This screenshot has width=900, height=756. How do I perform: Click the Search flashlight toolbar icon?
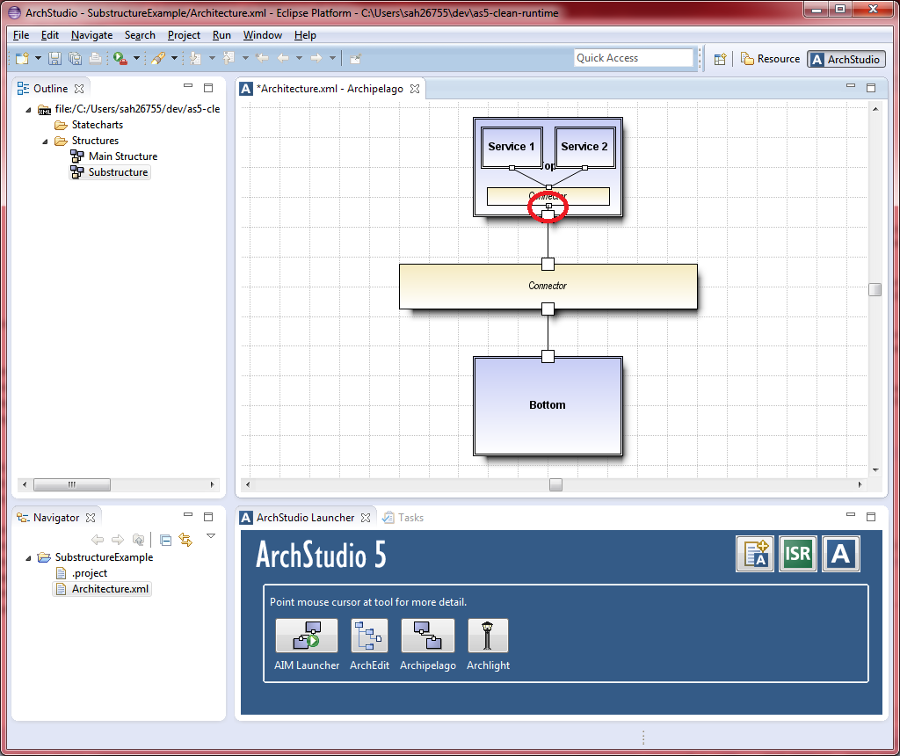(159, 58)
